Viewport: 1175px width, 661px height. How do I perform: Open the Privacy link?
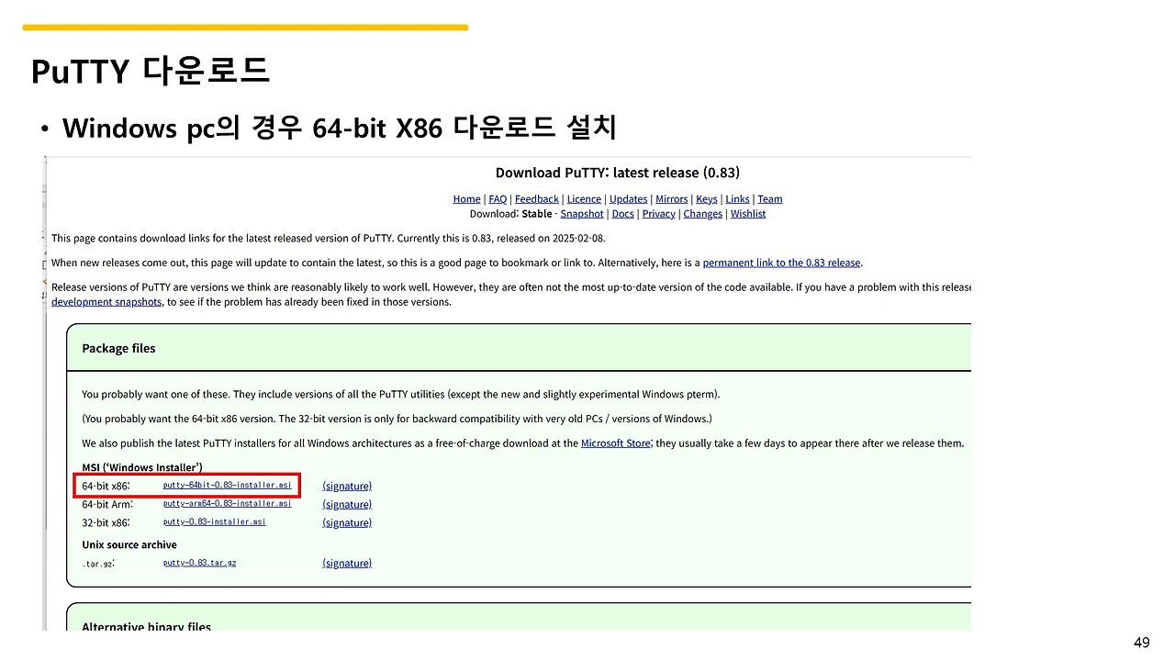(x=659, y=214)
